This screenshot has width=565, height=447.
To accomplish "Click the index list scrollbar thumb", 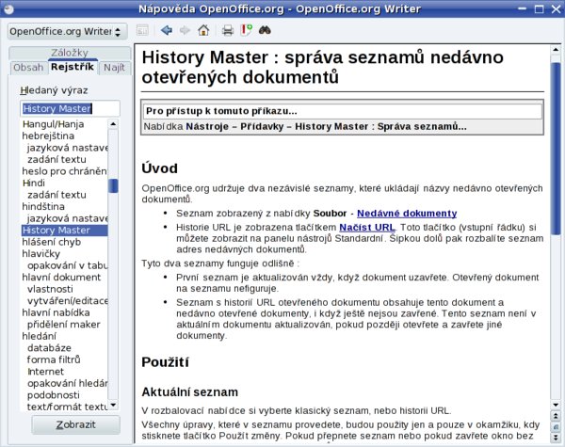I will [113, 186].
